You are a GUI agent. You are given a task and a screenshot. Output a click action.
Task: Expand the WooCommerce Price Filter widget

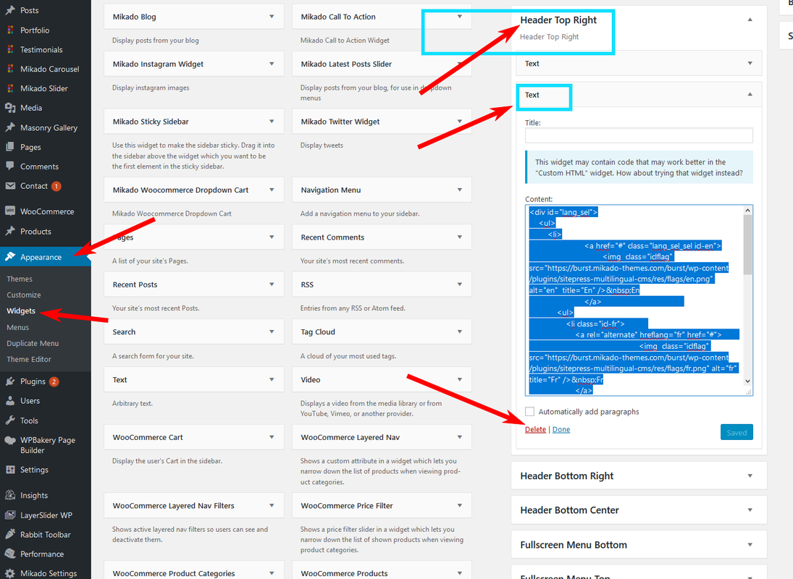coord(460,505)
